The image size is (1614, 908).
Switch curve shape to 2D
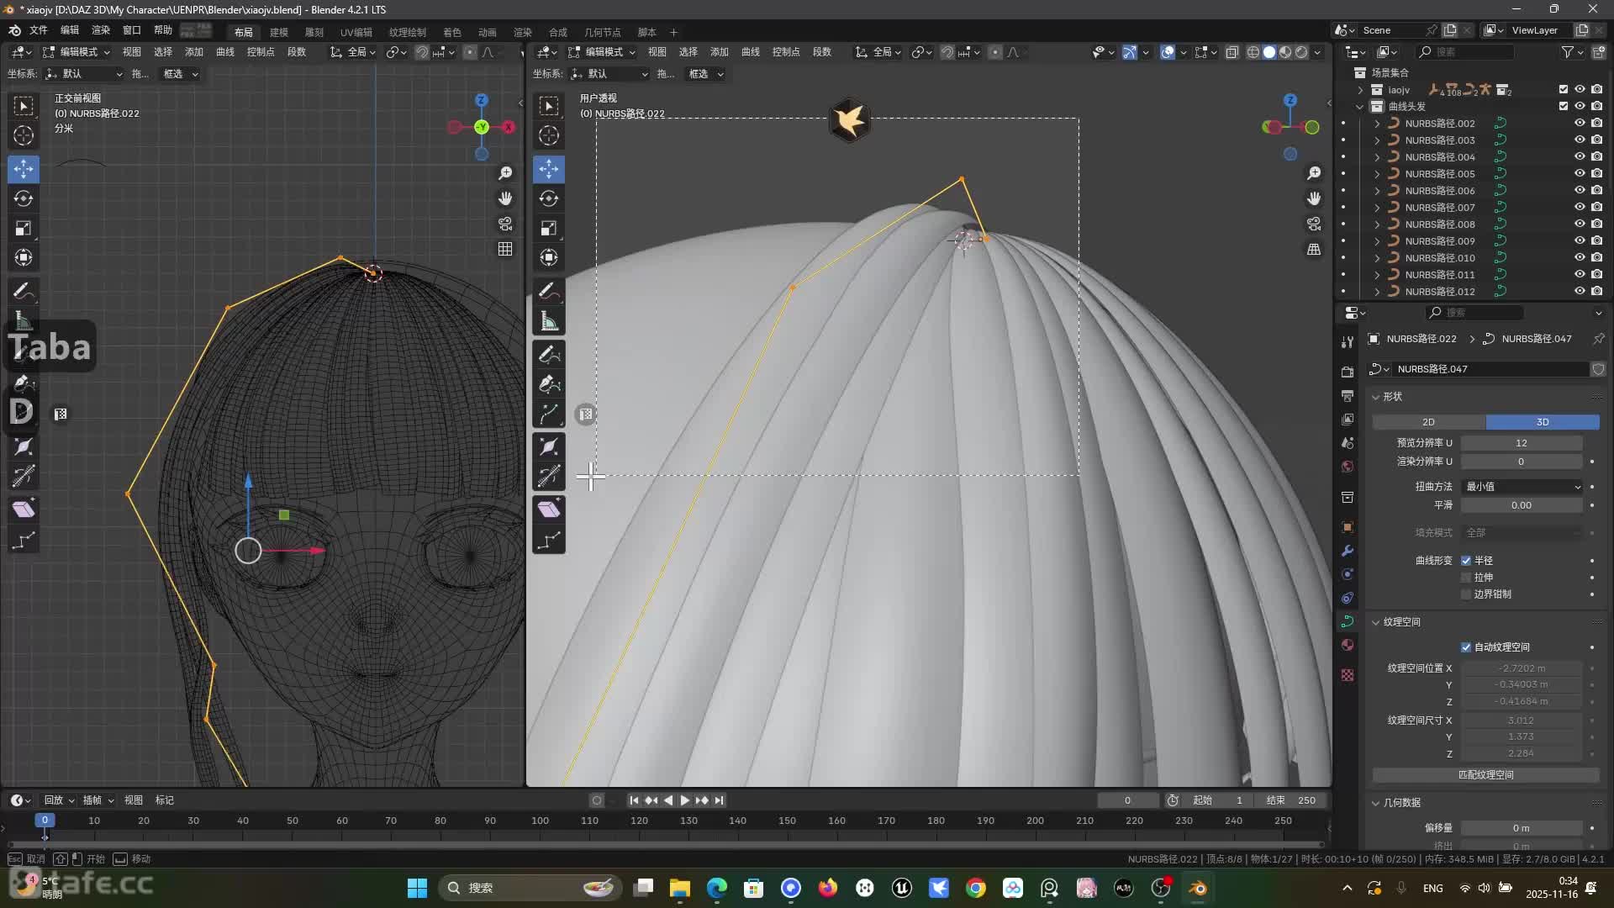point(1428,422)
